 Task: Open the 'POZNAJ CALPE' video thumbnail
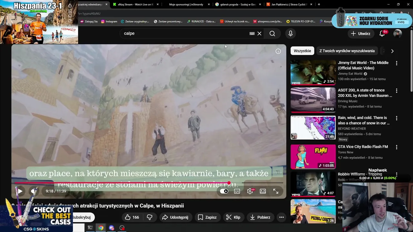[x=313, y=211]
